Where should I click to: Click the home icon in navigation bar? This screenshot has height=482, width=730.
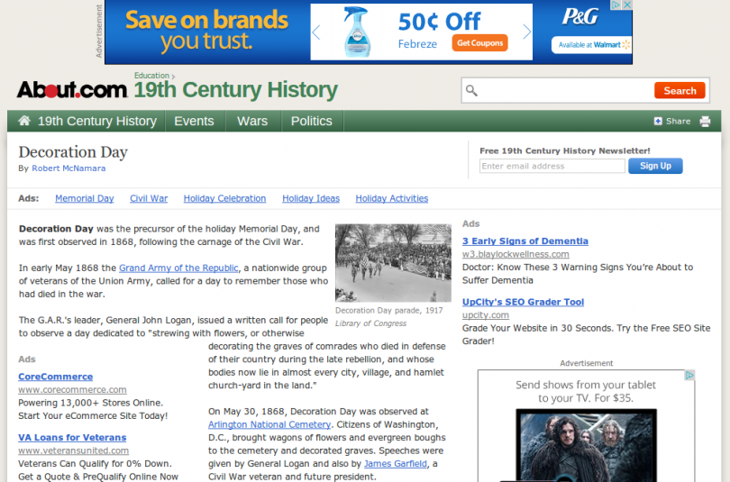pyautogui.click(x=24, y=121)
